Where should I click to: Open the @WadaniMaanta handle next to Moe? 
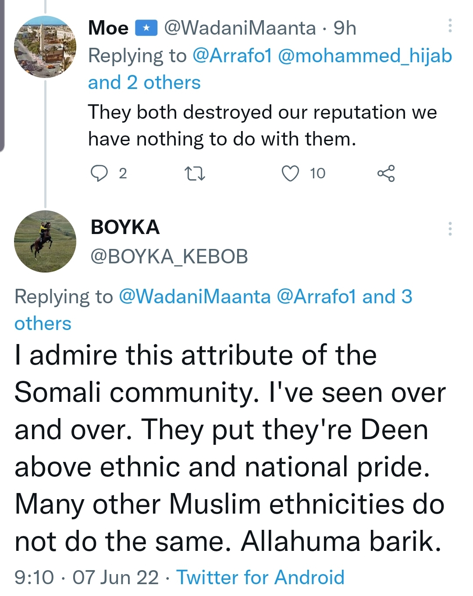tap(240, 28)
